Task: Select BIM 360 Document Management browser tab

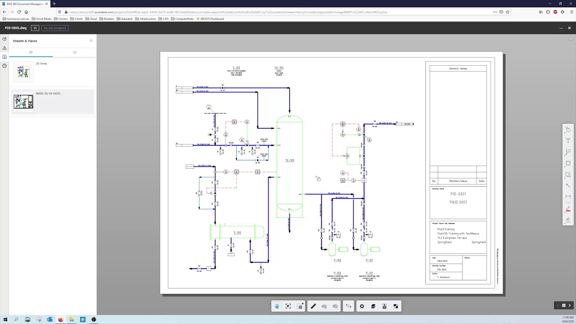Action: (25, 4)
